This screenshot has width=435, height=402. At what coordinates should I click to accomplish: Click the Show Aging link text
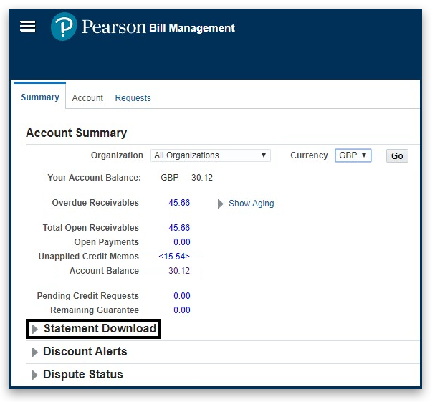coord(251,204)
